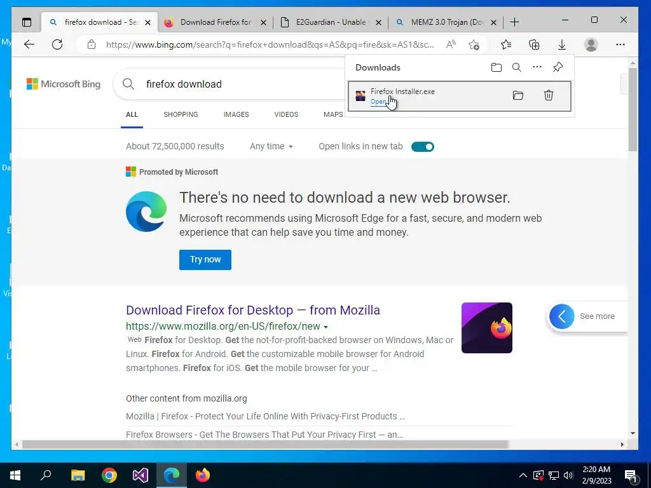Screen dimensions: 651x488
Task: Launch Firefox from the taskbar
Action: (x=203, y=475)
